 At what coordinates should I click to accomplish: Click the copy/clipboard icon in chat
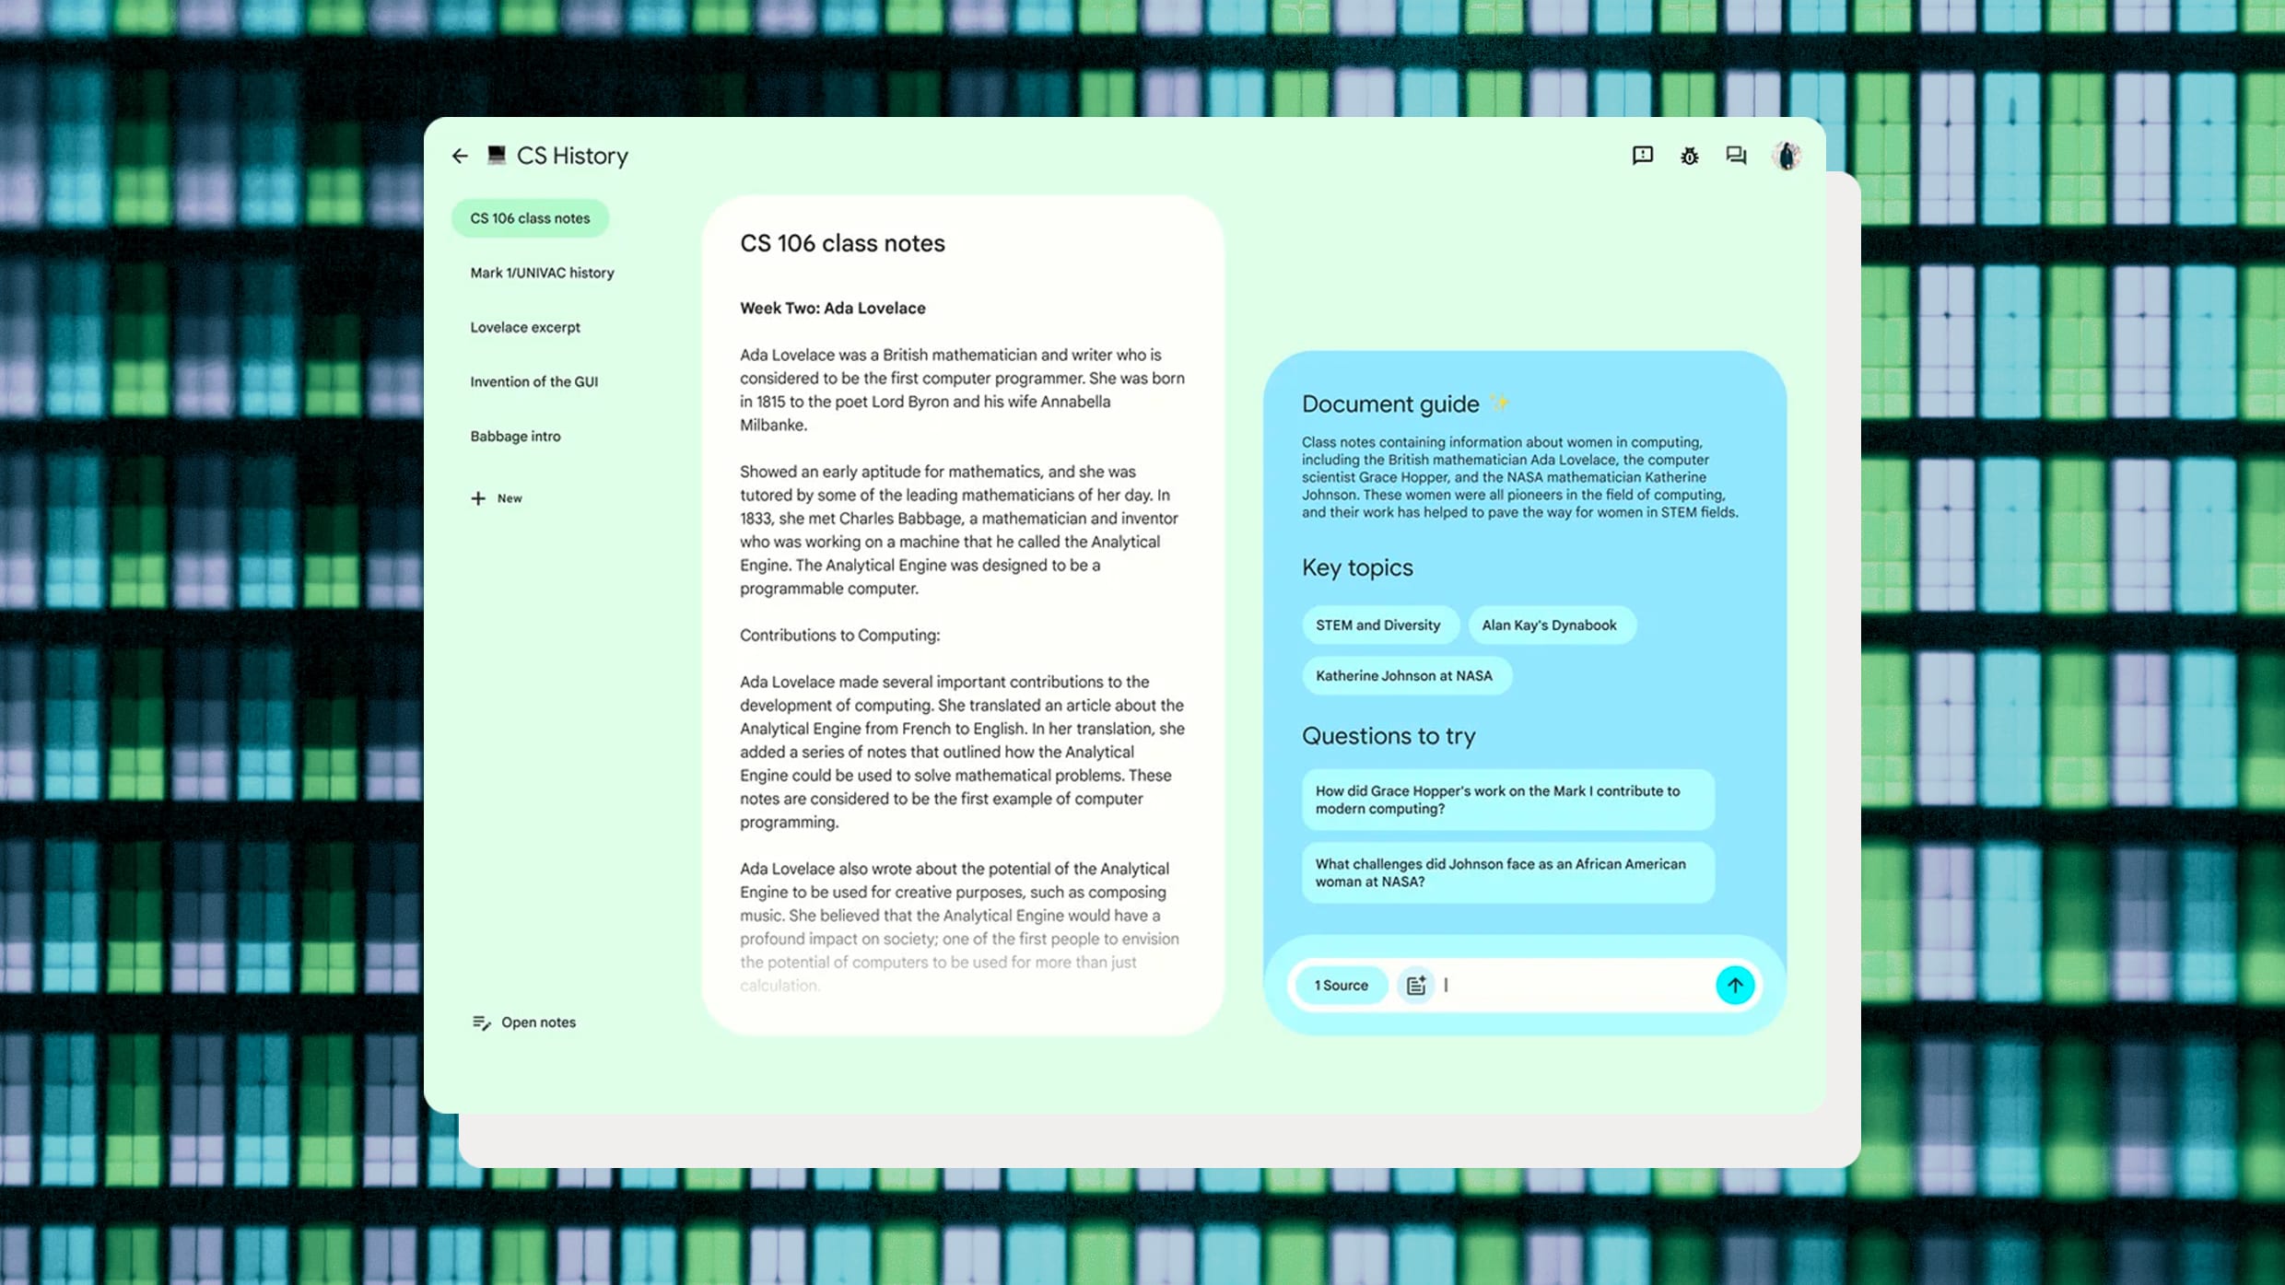(1414, 984)
